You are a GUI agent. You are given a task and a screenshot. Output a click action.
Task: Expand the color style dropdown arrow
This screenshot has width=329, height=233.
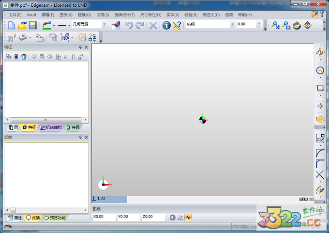pos(54,26)
